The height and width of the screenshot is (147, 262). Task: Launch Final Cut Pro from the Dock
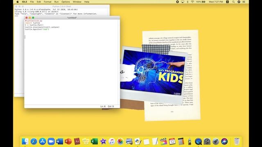(163, 142)
